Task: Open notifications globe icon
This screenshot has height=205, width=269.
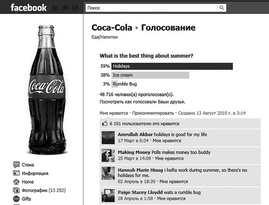Action: click(75, 8)
